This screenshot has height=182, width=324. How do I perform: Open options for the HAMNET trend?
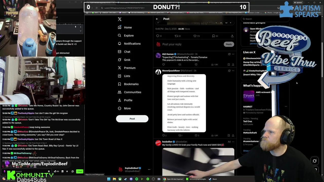tap(286, 107)
